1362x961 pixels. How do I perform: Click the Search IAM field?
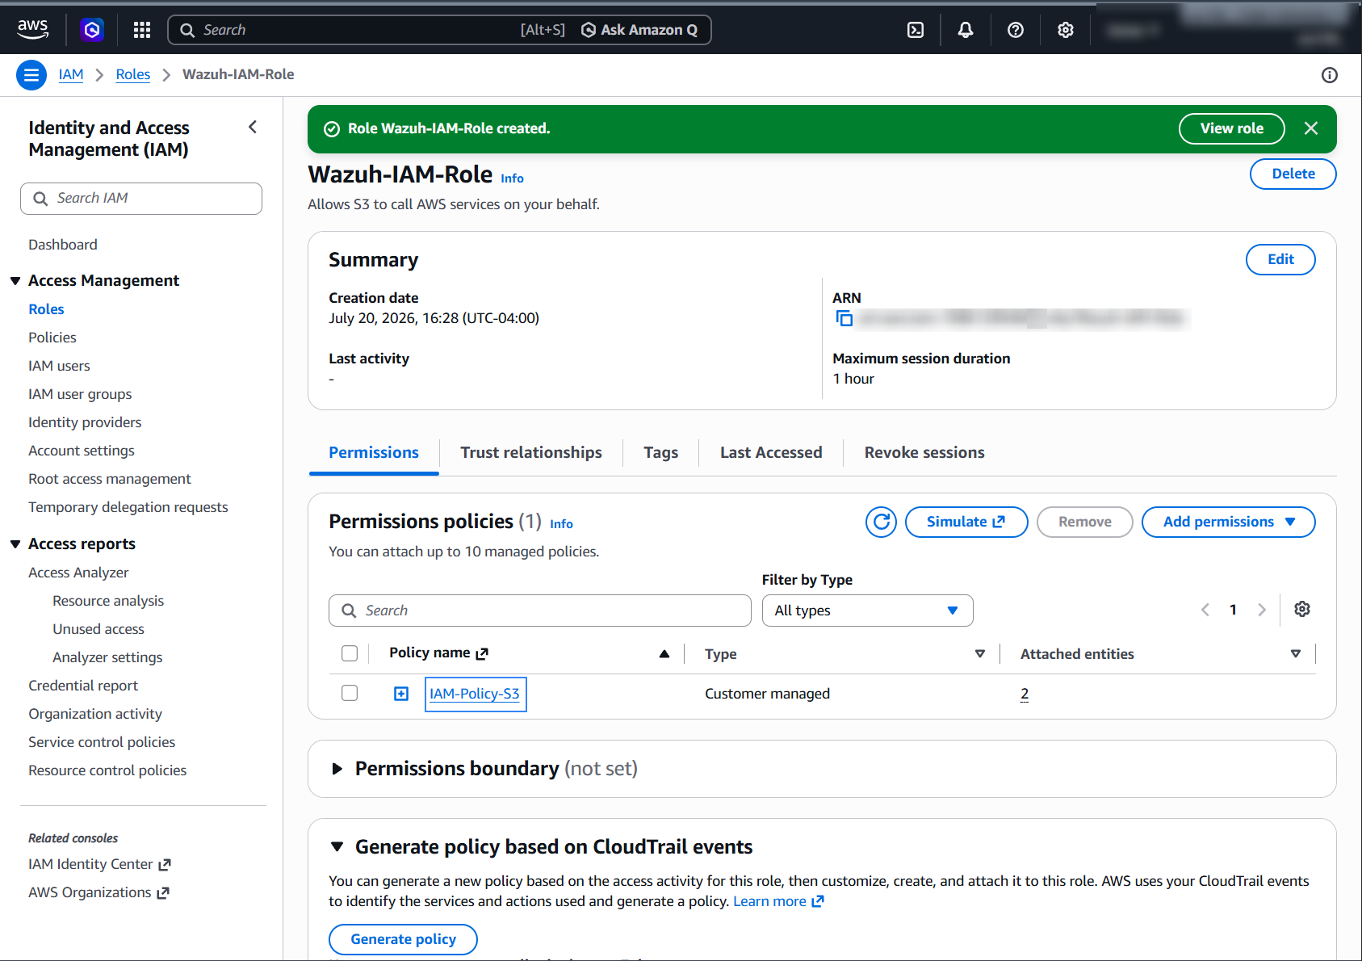coord(141,199)
